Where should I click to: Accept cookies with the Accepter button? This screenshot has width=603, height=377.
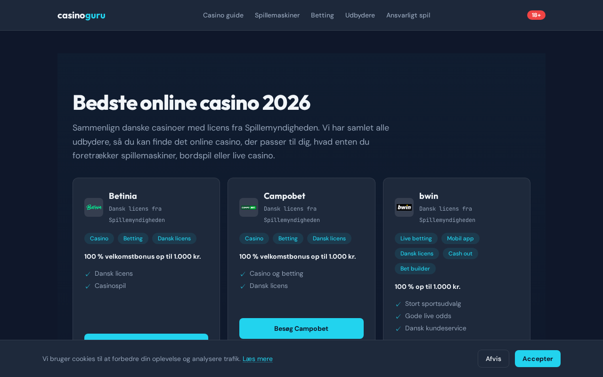[538, 359]
